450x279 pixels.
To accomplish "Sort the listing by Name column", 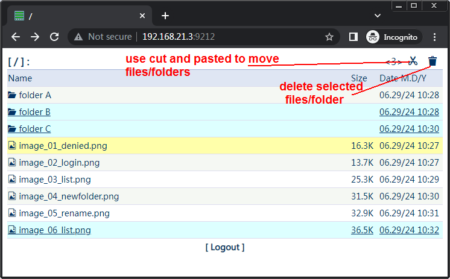I will pyautogui.click(x=20, y=78).
